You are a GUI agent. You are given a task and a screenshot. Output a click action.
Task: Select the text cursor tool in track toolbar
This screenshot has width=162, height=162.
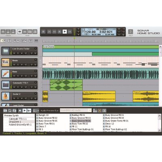pos(10,40)
